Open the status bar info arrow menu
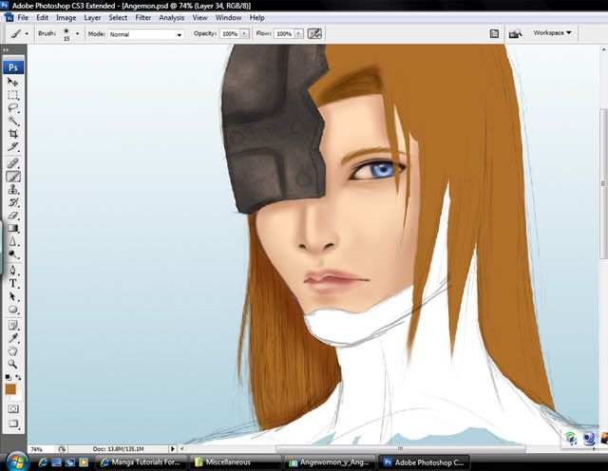This screenshot has width=608, height=471. [173, 449]
